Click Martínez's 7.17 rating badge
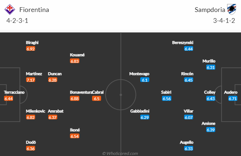Image resolution: width=241 pixels, height=156 pixels. [x=30, y=80]
